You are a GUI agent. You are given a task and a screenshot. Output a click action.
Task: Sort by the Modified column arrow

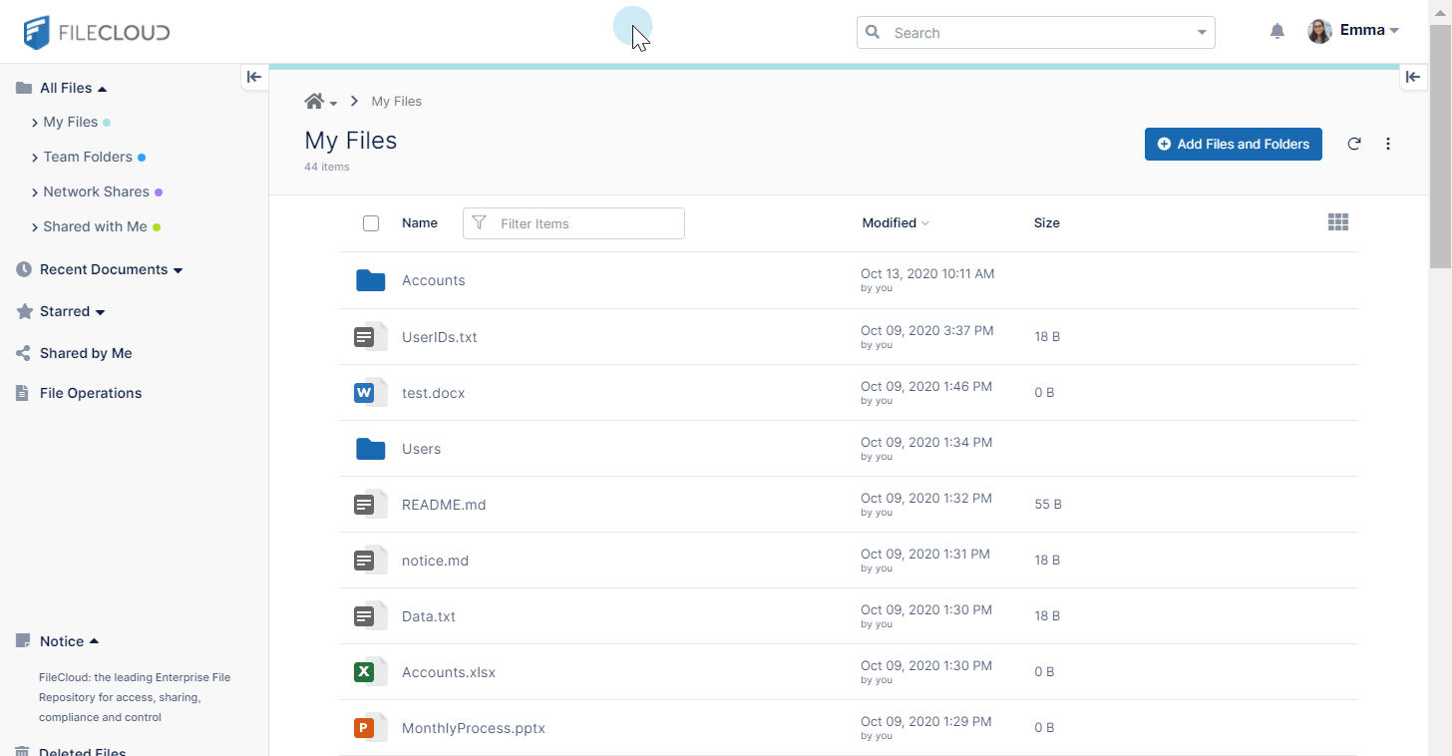click(x=925, y=223)
